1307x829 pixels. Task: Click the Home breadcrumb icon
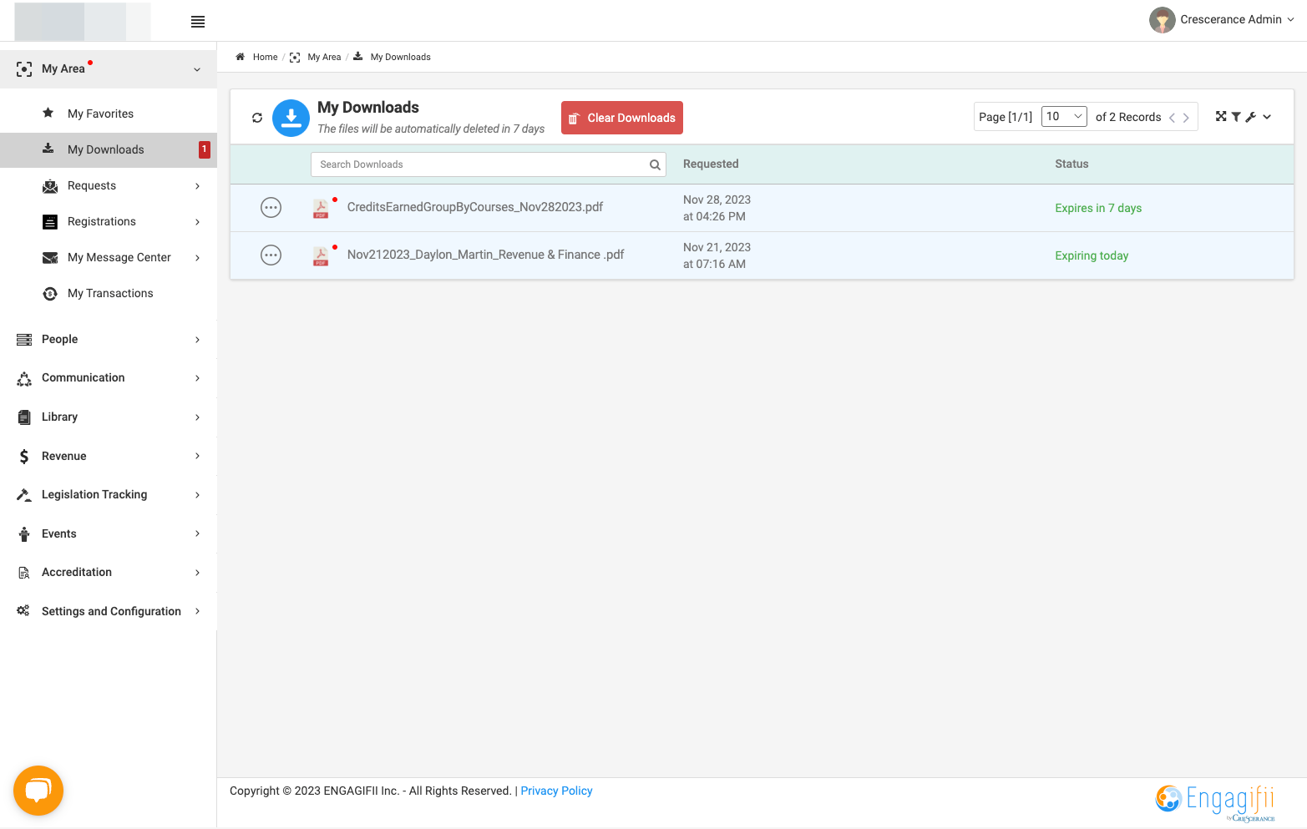click(240, 57)
